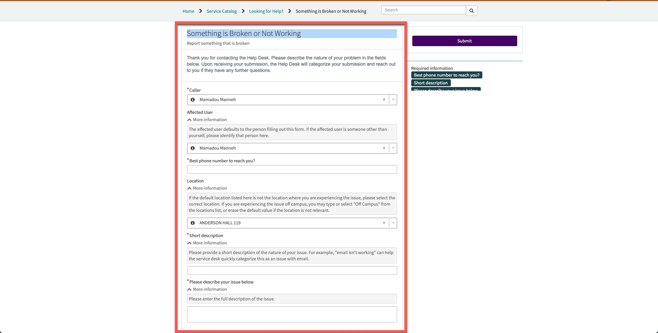This screenshot has width=658, height=333.
Task: Click info icon in Location field
Action: click(x=193, y=223)
